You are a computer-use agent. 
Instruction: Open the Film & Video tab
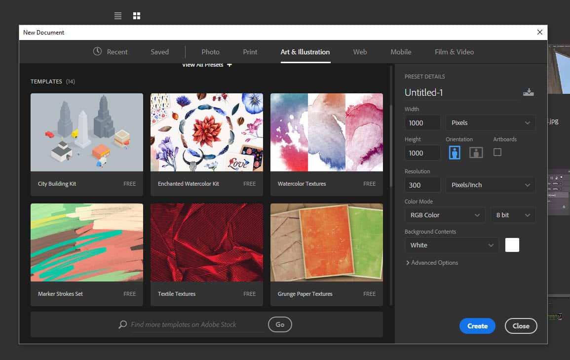click(454, 52)
